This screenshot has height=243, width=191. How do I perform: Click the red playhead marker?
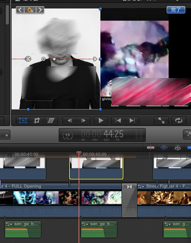pos(79,154)
